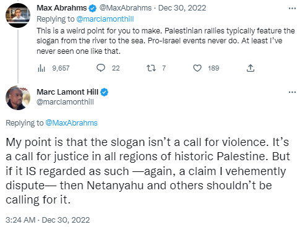
Task: Open the @MaxAbrahms handle next to name
Action: 126,8
